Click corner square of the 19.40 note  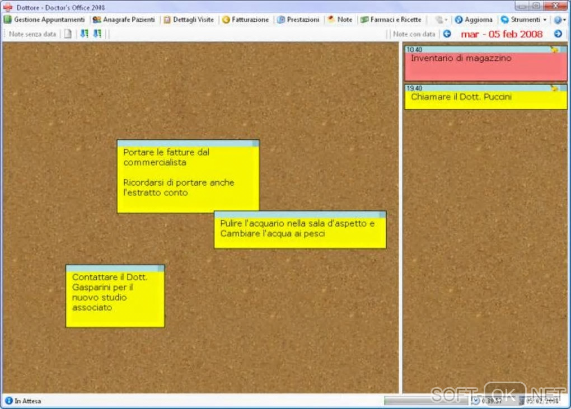click(x=563, y=88)
